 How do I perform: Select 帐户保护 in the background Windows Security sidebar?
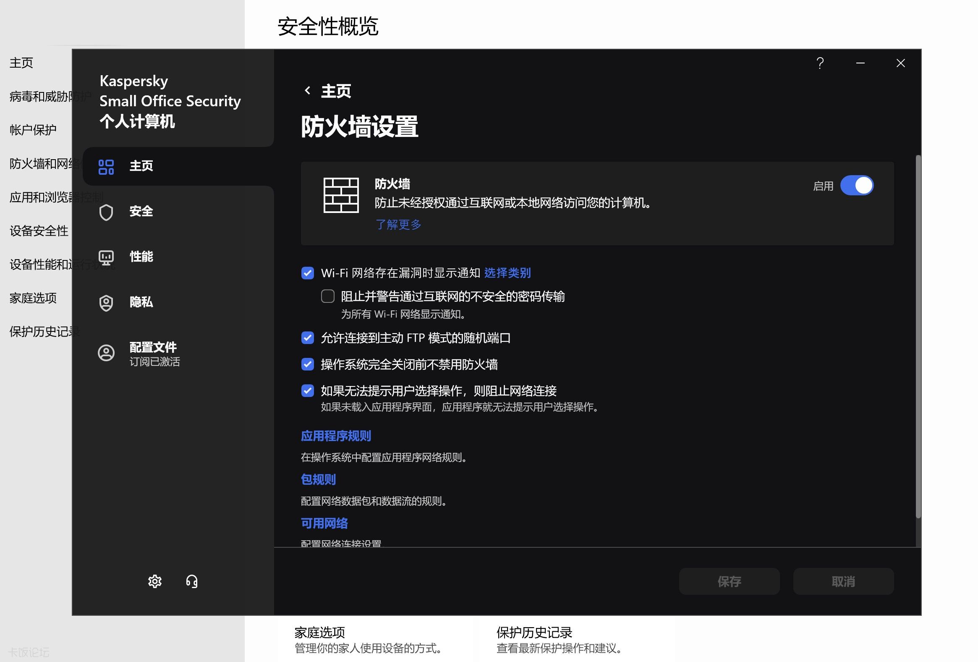coord(33,130)
